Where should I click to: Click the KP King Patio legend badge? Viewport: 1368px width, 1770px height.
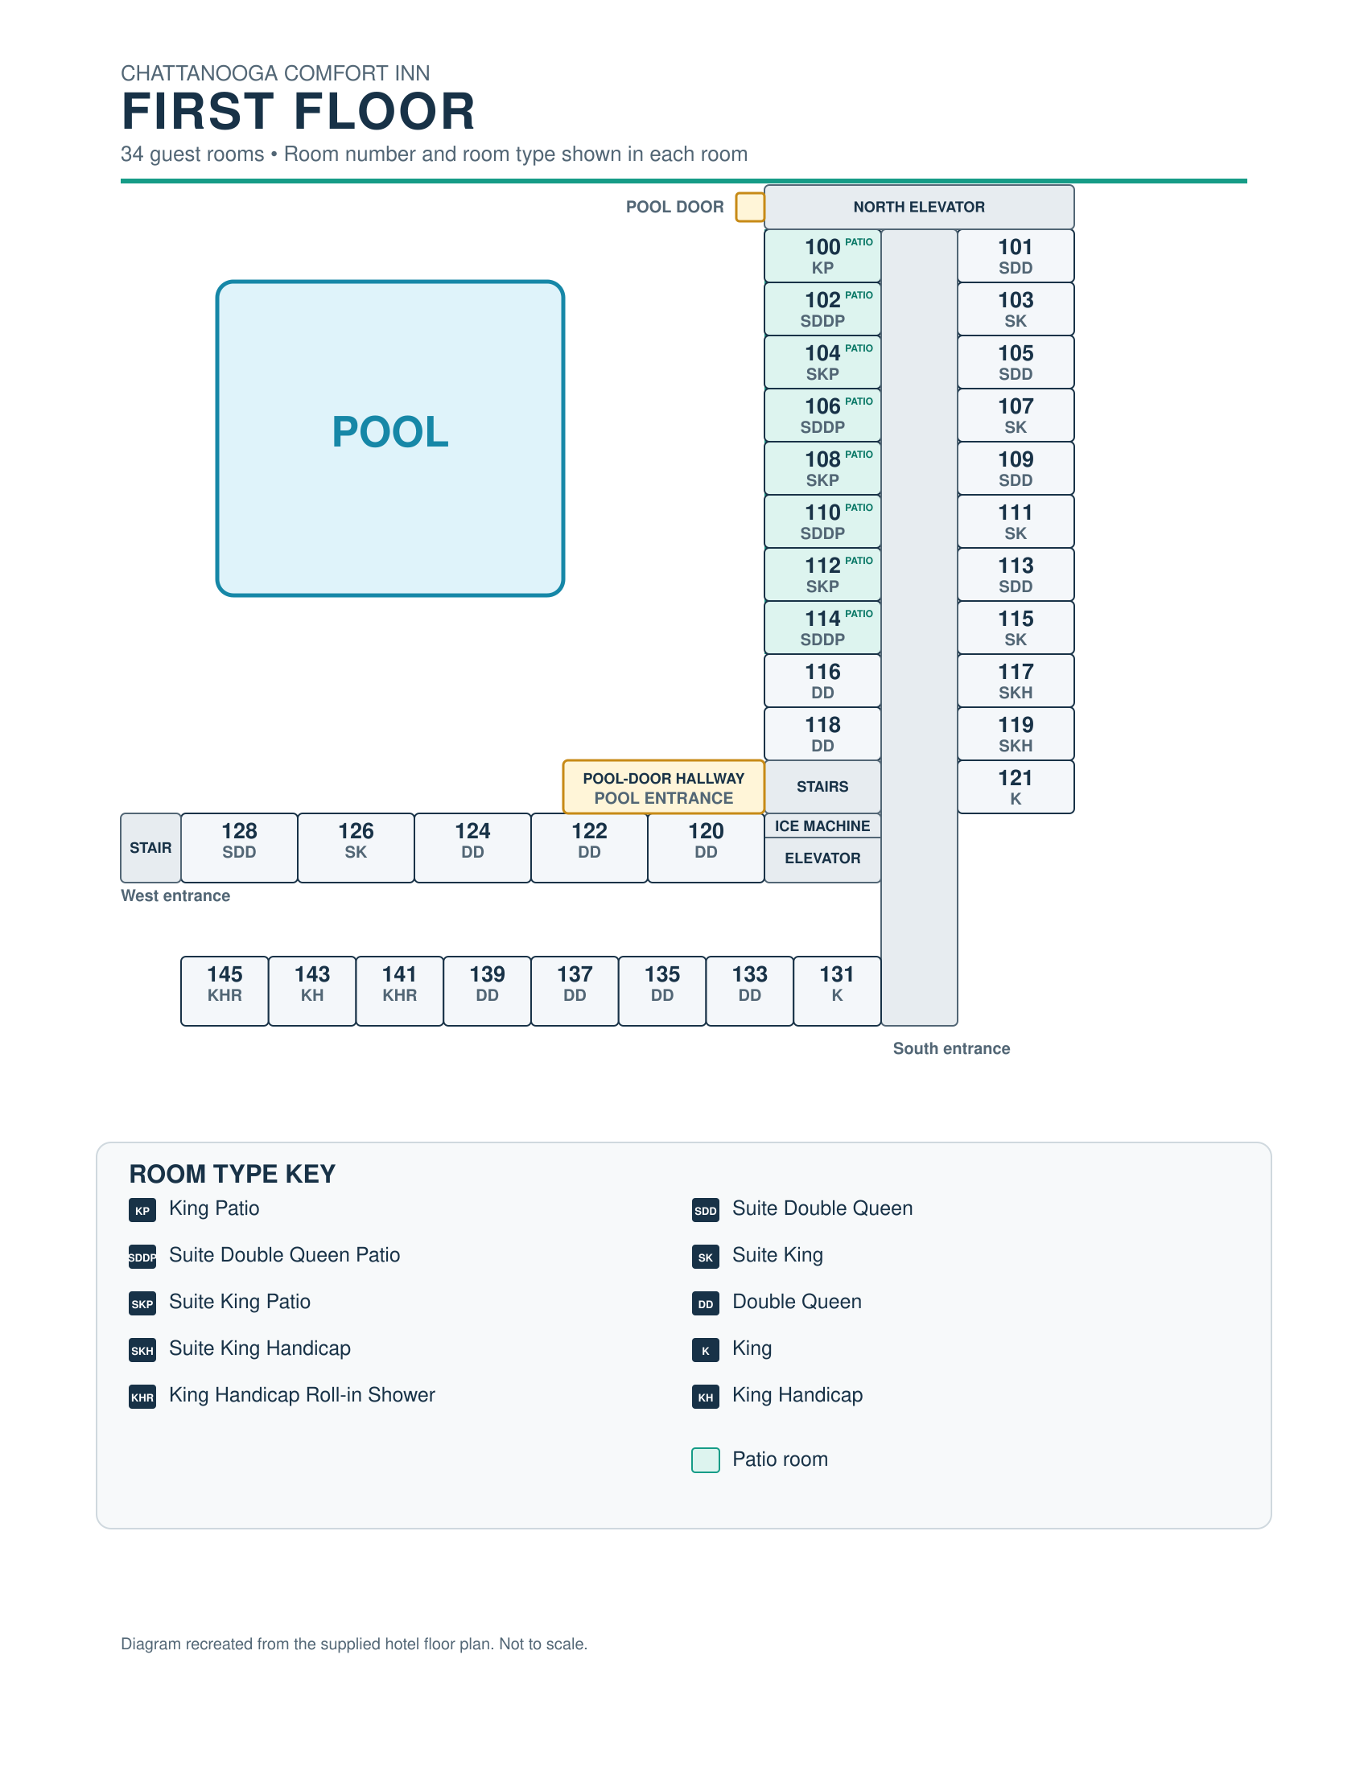point(142,1210)
